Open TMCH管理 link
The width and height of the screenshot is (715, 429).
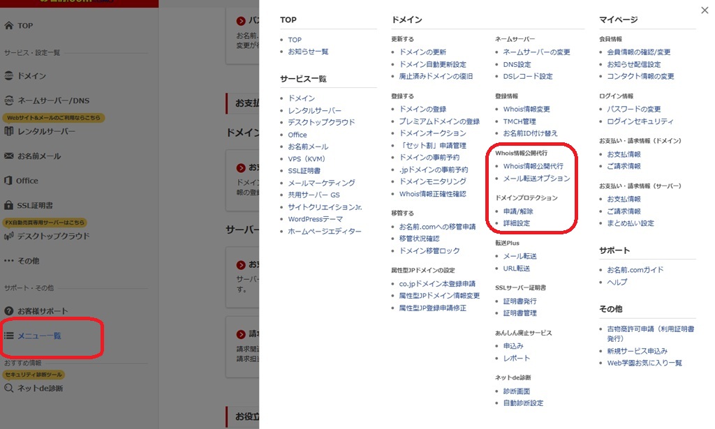click(519, 121)
